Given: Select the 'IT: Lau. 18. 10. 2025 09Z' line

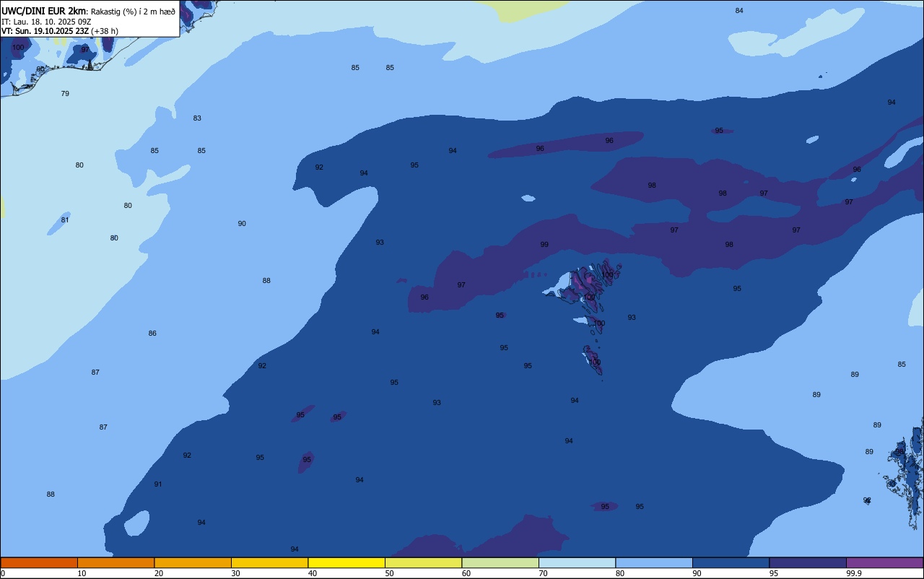Looking at the screenshot, I should click(45, 22).
